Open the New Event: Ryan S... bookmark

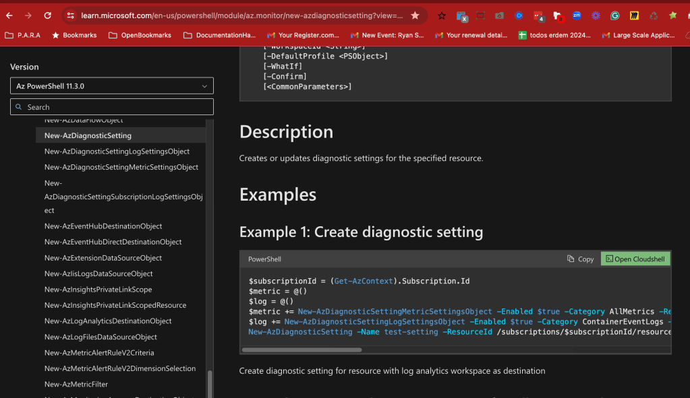point(387,35)
